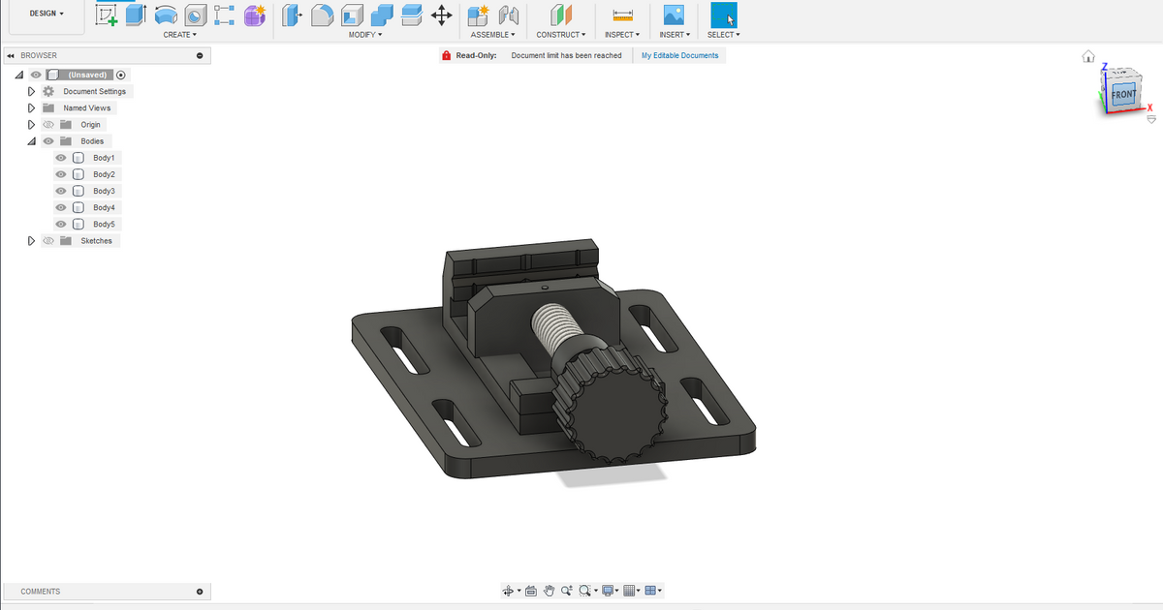Select the Orbit tool in navigation bar
The height and width of the screenshot is (610, 1163).
[509, 591]
